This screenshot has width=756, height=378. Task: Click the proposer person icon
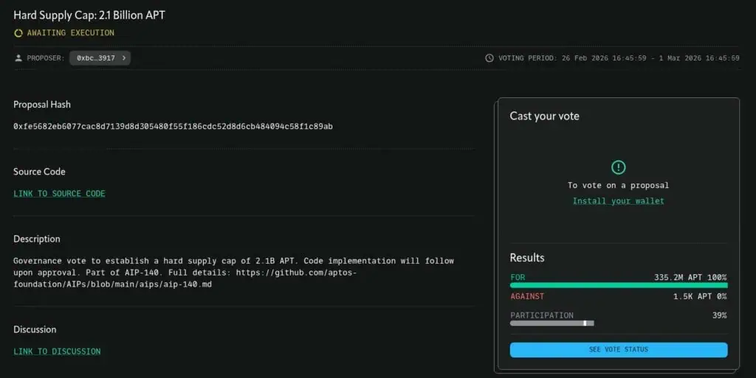(18, 57)
